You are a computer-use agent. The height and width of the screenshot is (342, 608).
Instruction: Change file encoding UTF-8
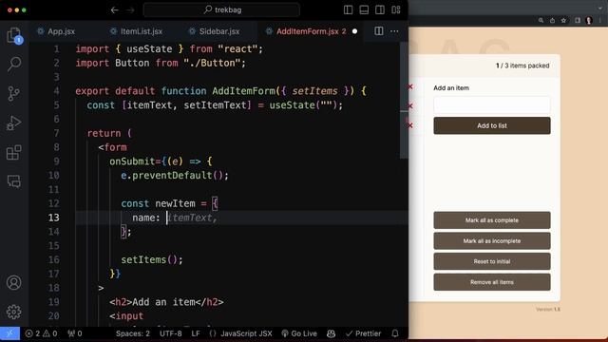pos(171,333)
